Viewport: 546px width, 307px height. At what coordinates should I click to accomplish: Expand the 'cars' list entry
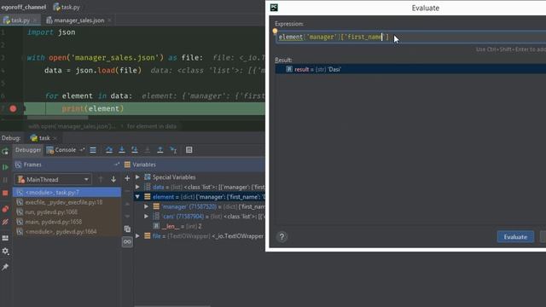[x=147, y=216]
